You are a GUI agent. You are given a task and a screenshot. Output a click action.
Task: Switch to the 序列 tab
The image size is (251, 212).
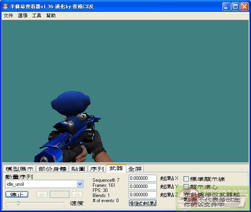point(97,169)
